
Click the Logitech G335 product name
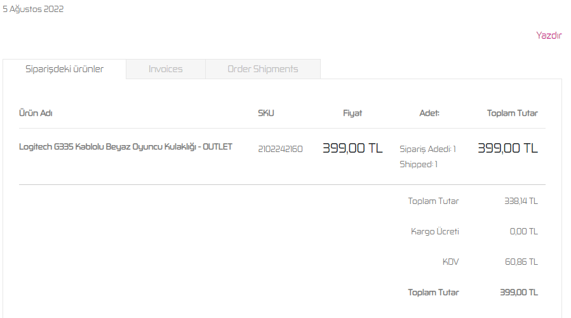pos(126,147)
